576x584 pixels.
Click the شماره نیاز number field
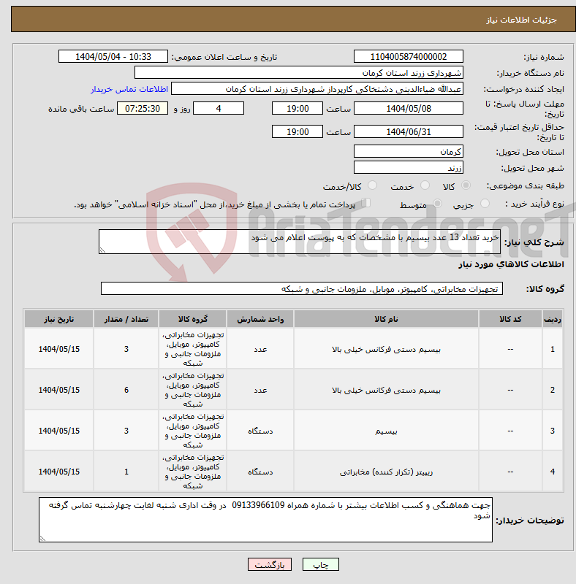pos(409,57)
